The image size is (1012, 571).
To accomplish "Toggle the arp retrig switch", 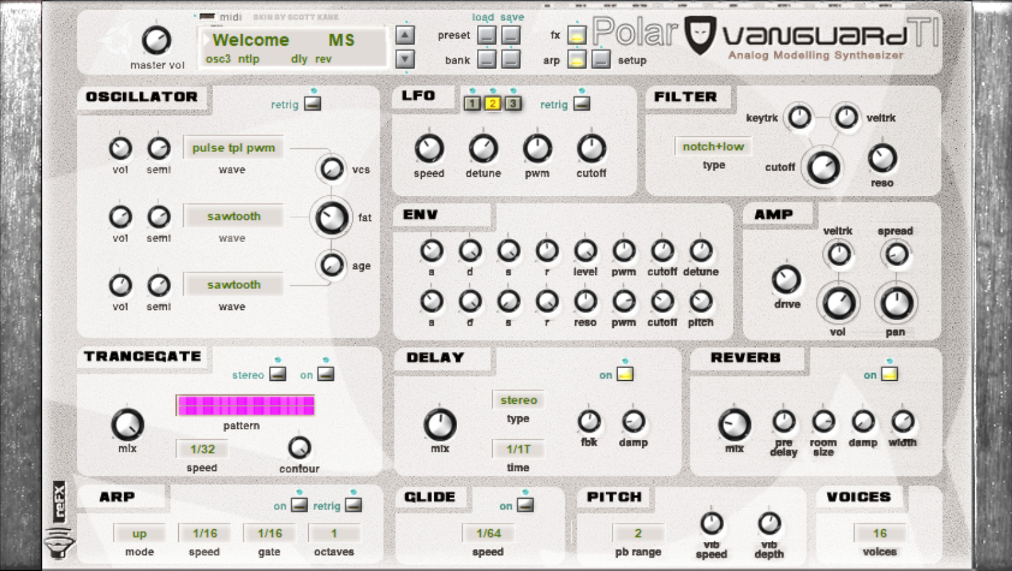I will tap(354, 505).
